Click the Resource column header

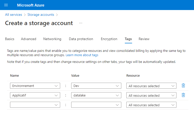[133, 76]
